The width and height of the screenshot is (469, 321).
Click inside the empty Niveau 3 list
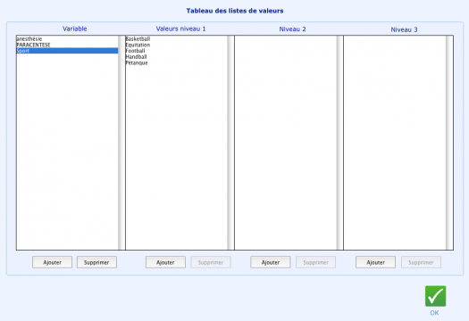[x=395, y=143]
